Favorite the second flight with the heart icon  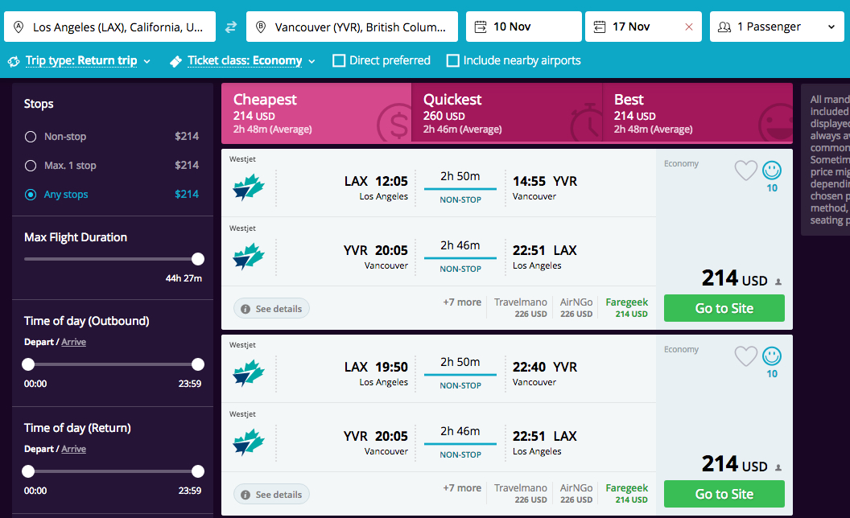coord(746,356)
